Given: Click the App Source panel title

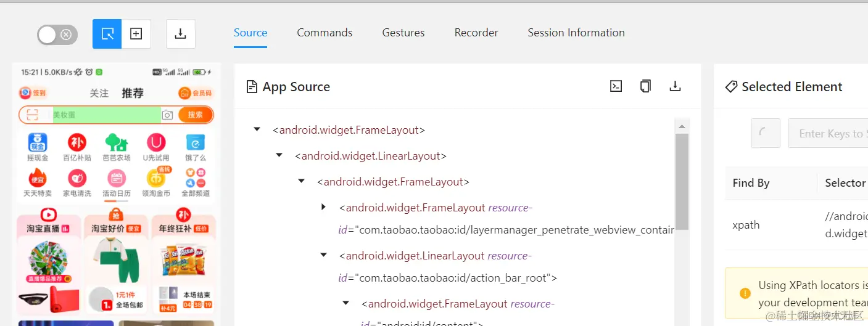Looking at the screenshot, I should (x=296, y=87).
